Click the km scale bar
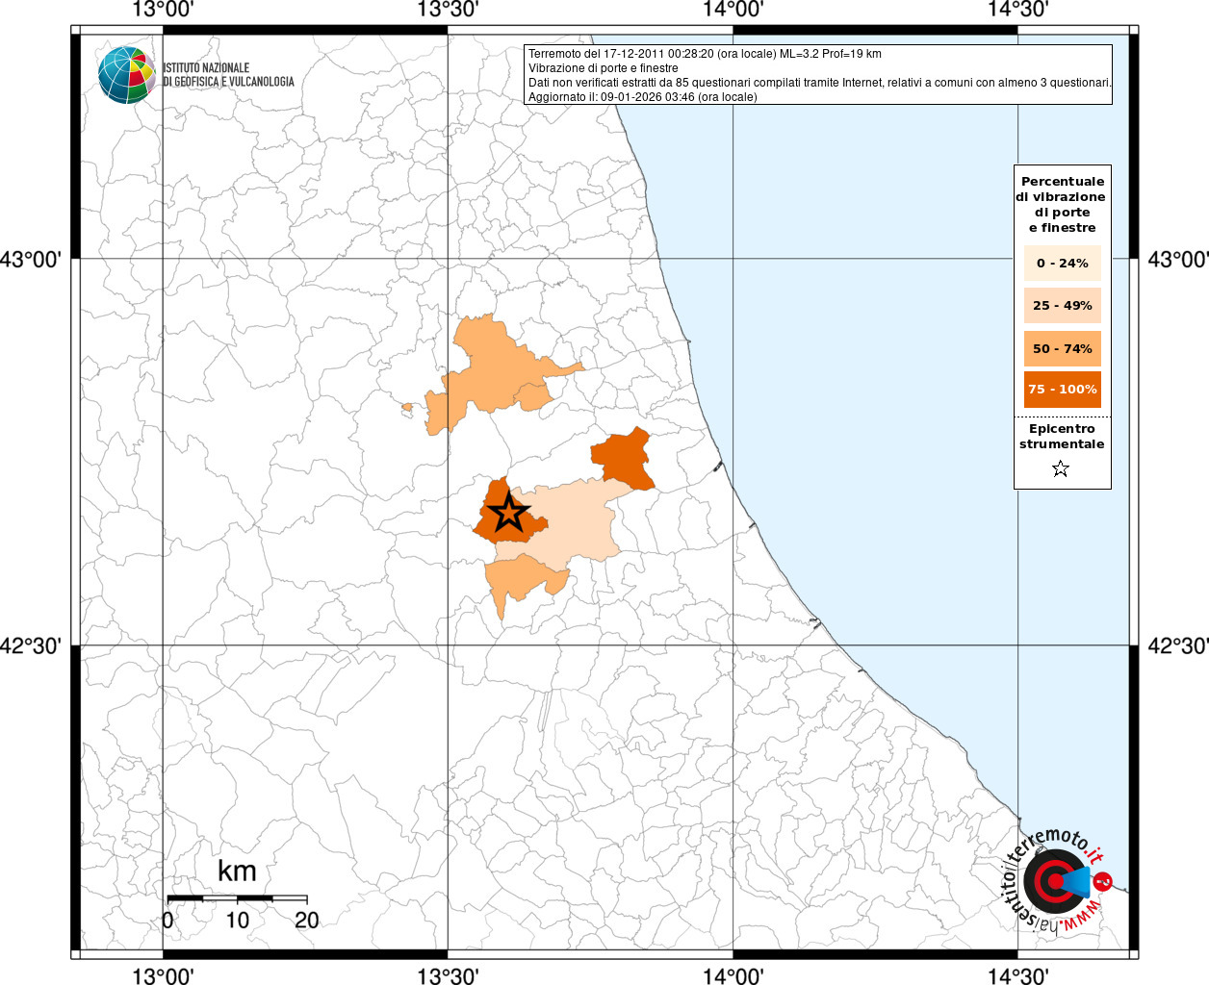The height and width of the screenshot is (985, 1209). (238, 898)
